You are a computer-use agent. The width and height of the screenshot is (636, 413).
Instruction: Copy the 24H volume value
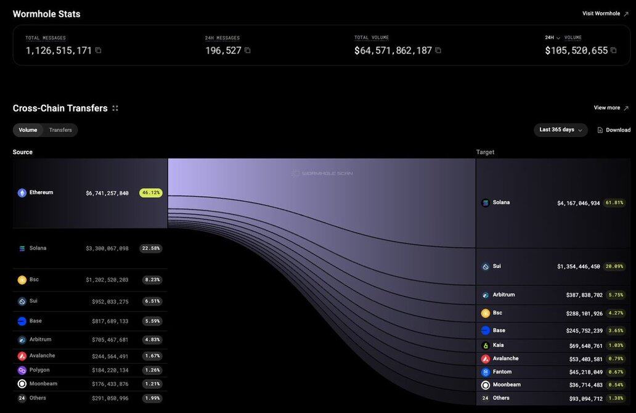pos(614,51)
